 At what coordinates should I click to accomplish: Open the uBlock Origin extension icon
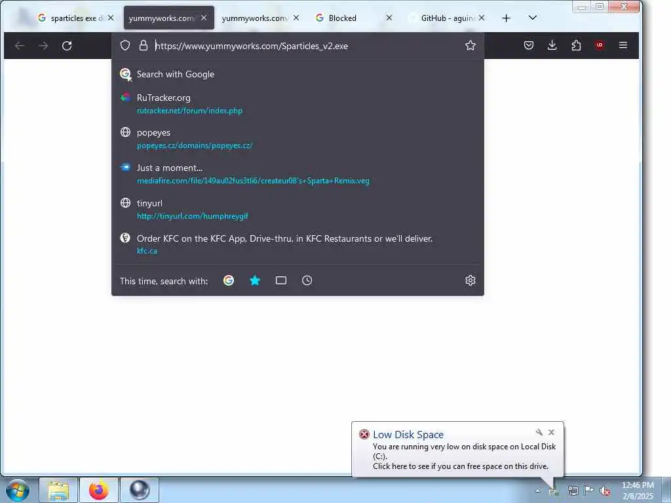tap(600, 45)
